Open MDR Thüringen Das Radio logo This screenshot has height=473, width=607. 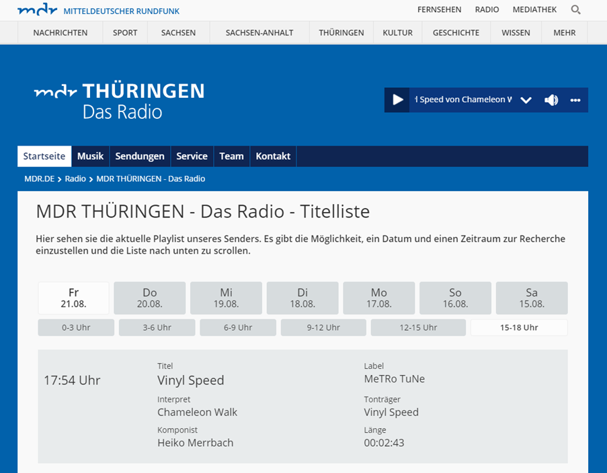tap(119, 101)
